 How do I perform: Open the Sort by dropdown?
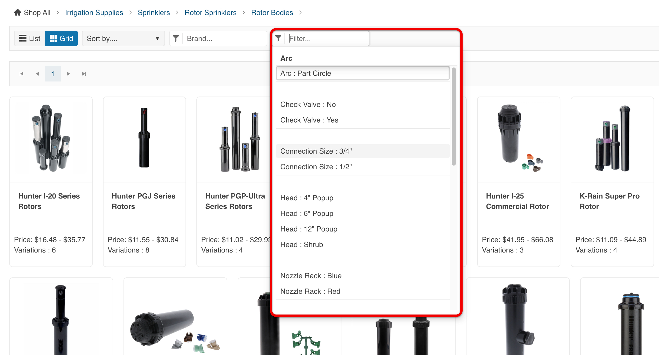[123, 39]
